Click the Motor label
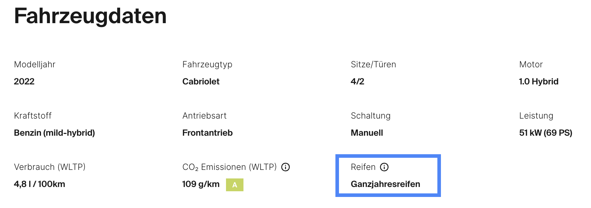This screenshot has width=591, height=208. click(x=531, y=64)
